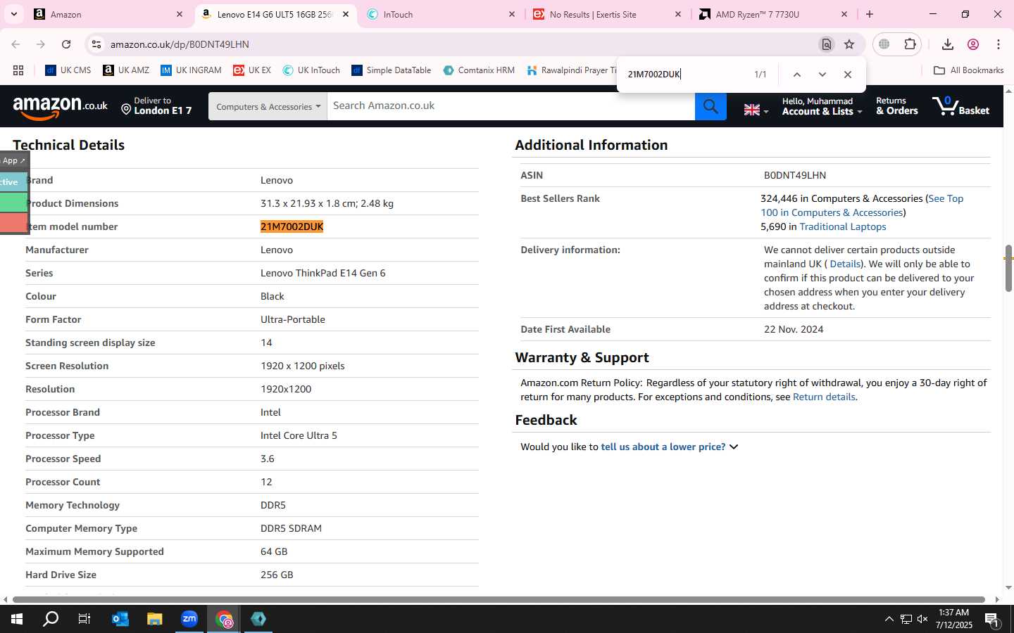1014x633 pixels.
Task: Open File Explorer from the taskbar
Action: [155, 619]
